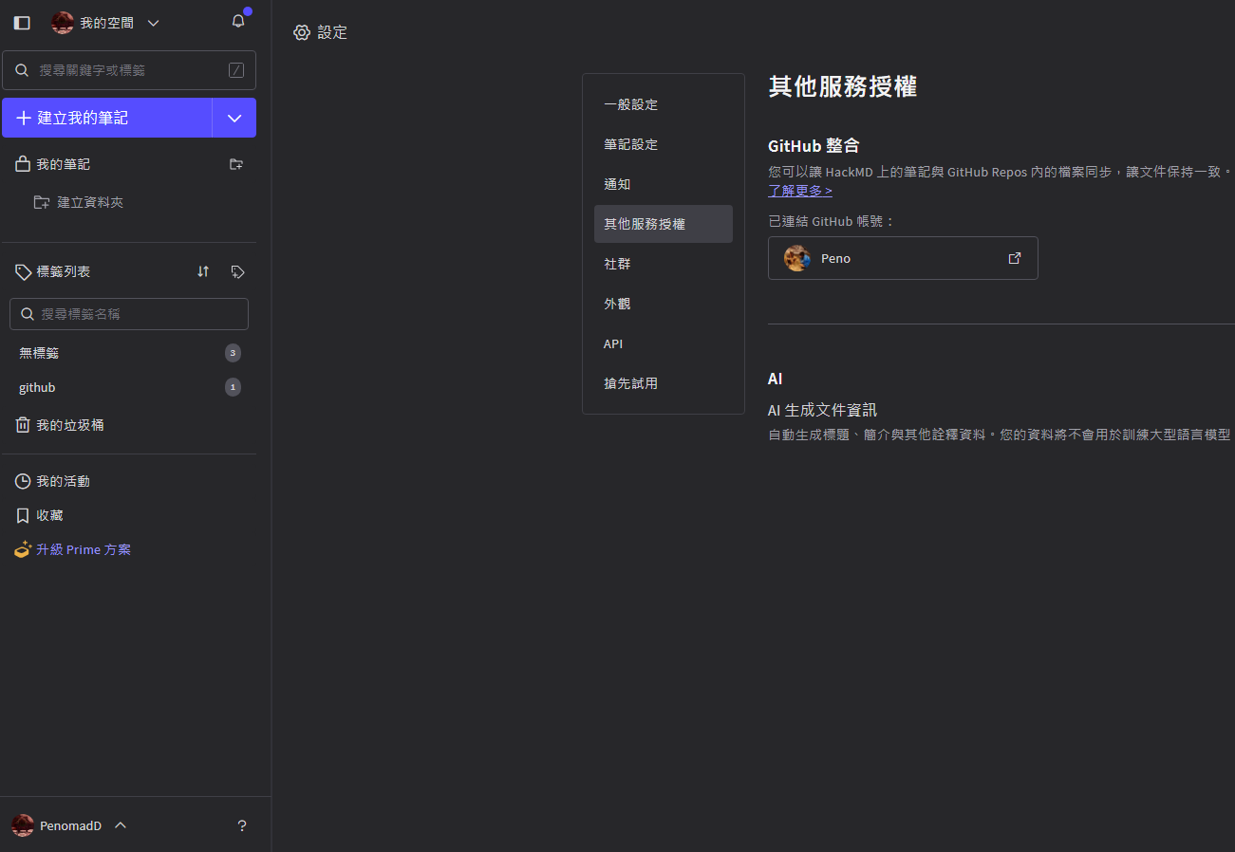
Task: Switch to 外觀 settings tab
Action: pyautogui.click(x=664, y=304)
